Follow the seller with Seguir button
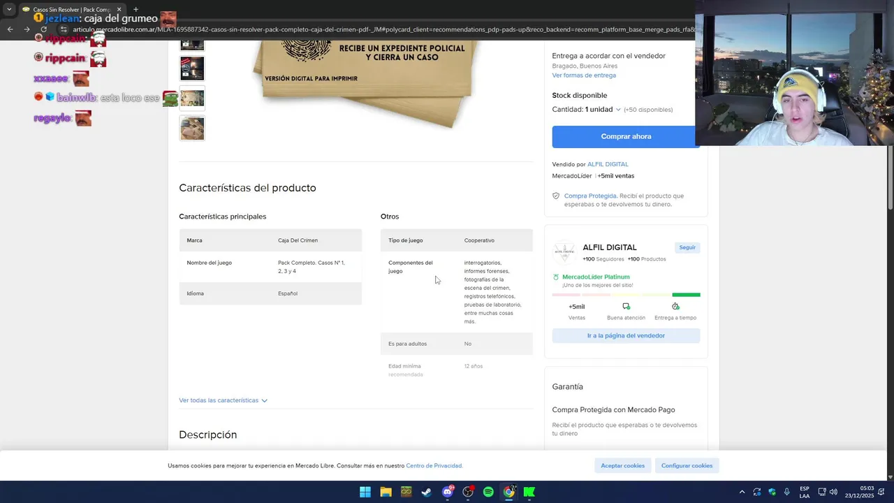Screen dimensions: 894x503 pyautogui.click(x=687, y=247)
